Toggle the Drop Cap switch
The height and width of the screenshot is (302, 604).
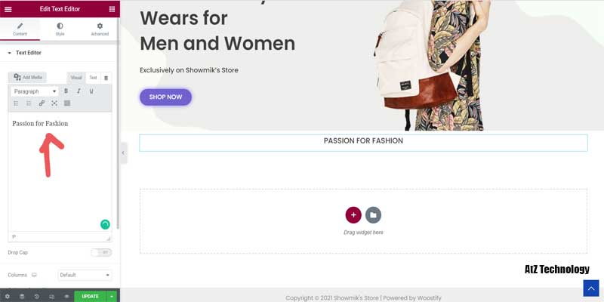[100, 253]
